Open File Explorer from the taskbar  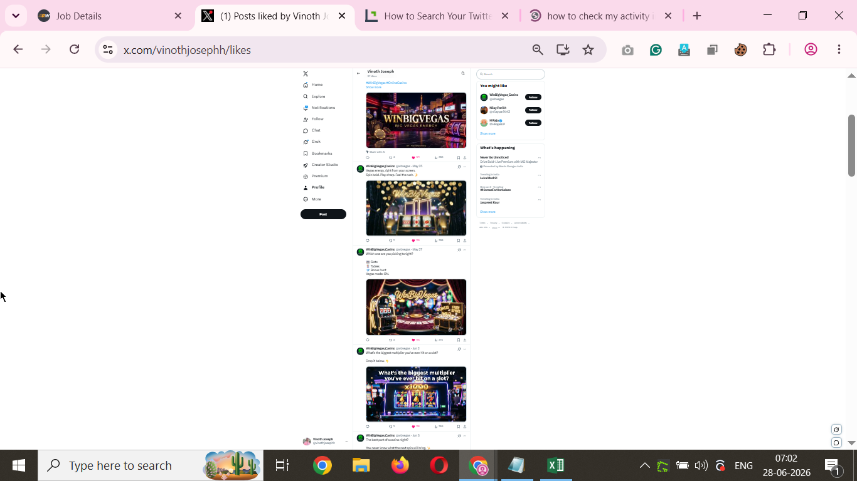[361, 465]
